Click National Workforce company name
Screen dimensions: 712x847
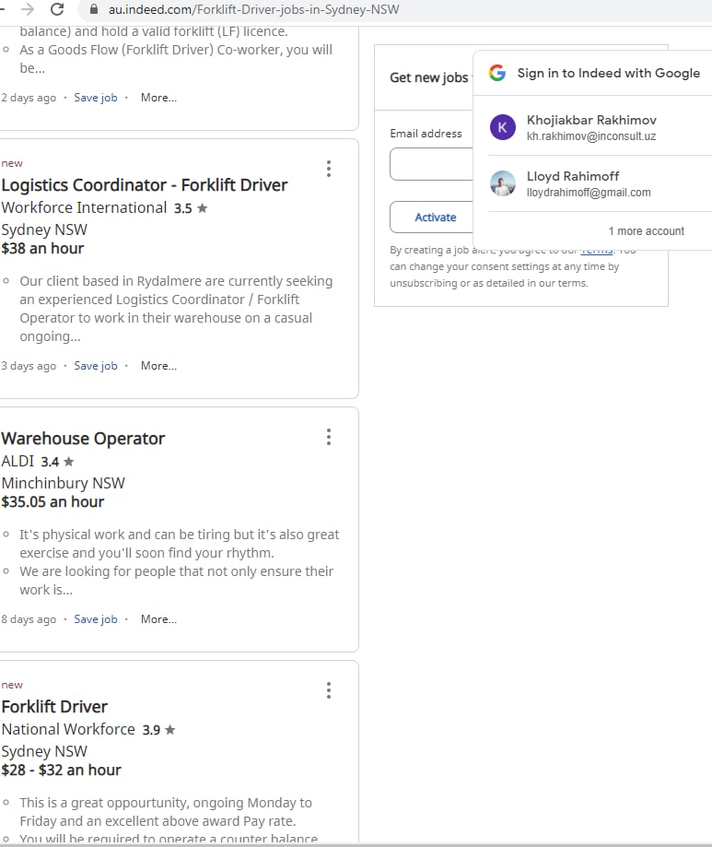pos(68,729)
